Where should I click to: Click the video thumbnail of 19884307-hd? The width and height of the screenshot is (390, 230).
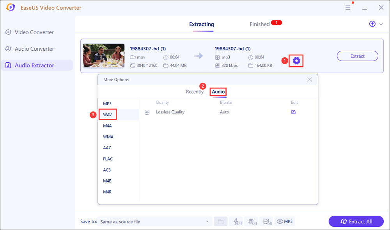[x=104, y=56]
